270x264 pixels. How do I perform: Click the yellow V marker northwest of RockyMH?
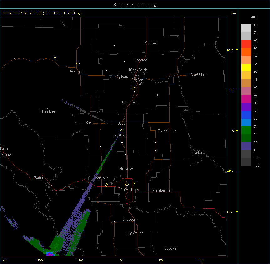coord(55,58)
